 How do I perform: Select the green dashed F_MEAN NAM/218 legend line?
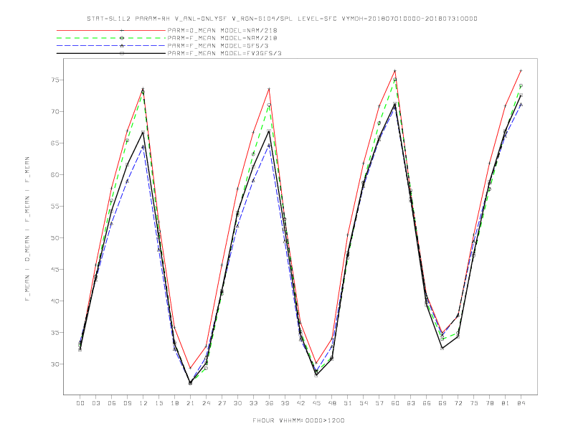(x=111, y=38)
